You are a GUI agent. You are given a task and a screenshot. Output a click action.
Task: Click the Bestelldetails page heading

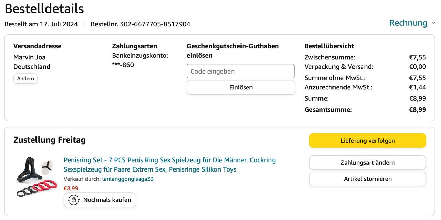point(44,9)
